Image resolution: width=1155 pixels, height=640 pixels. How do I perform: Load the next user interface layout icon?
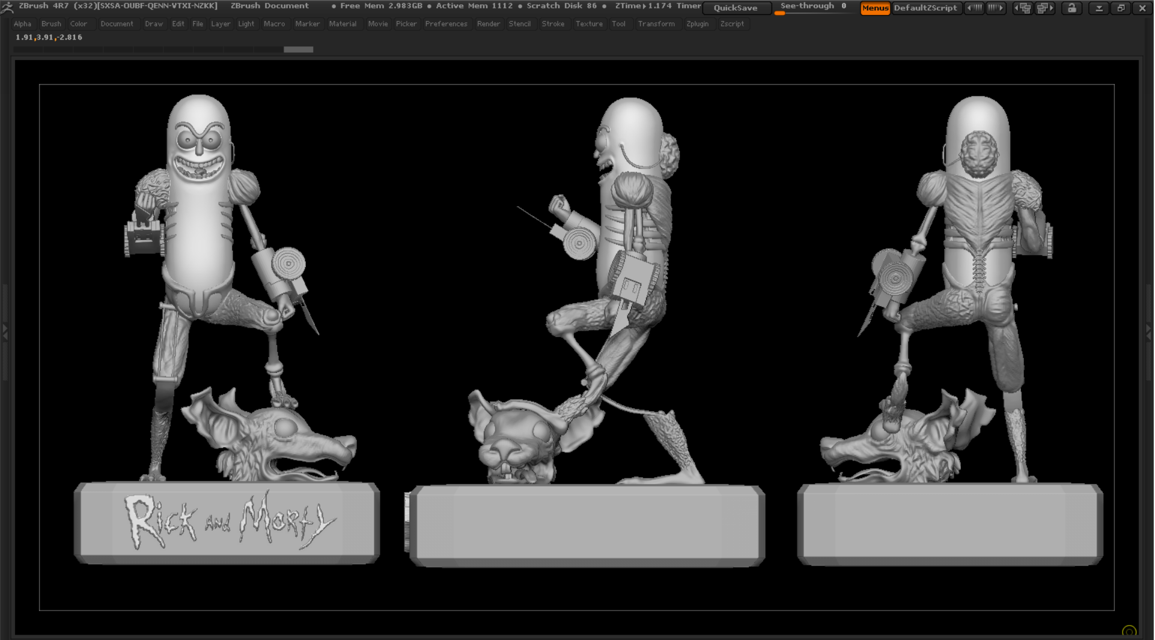coord(1045,8)
